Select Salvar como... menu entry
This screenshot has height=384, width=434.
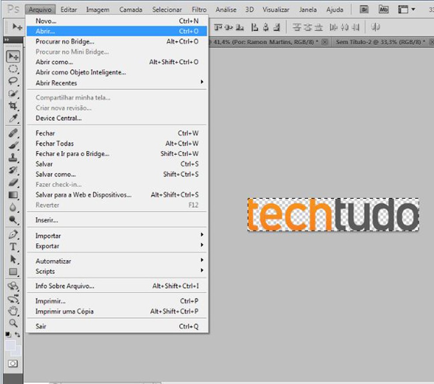(117, 174)
